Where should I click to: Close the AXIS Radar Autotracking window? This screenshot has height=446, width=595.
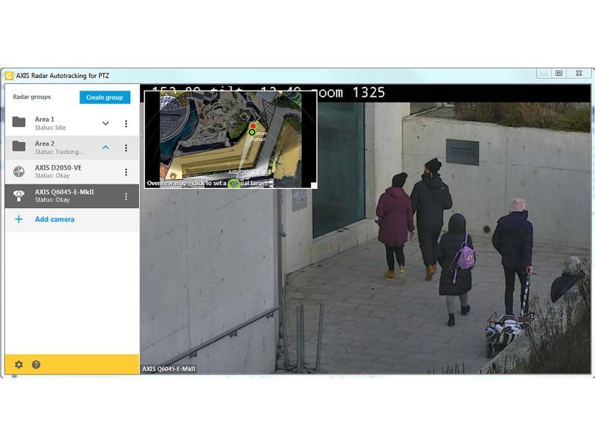579,73
